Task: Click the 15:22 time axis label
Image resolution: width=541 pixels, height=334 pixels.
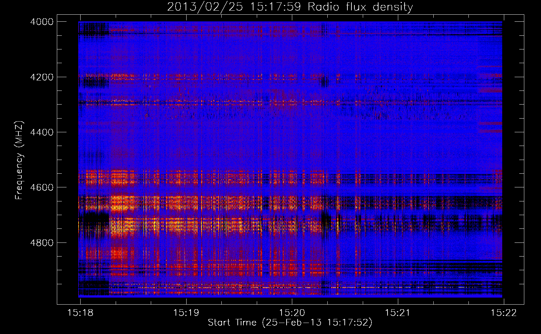Action: (504, 313)
